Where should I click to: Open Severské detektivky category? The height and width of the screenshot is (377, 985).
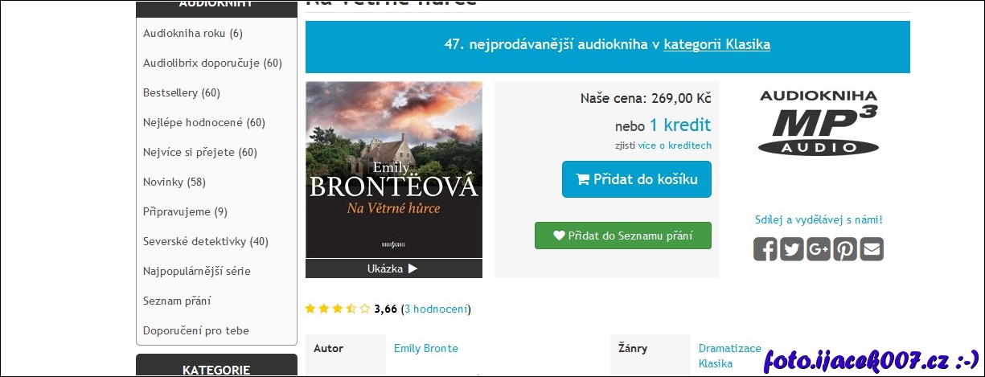click(206, 241)
